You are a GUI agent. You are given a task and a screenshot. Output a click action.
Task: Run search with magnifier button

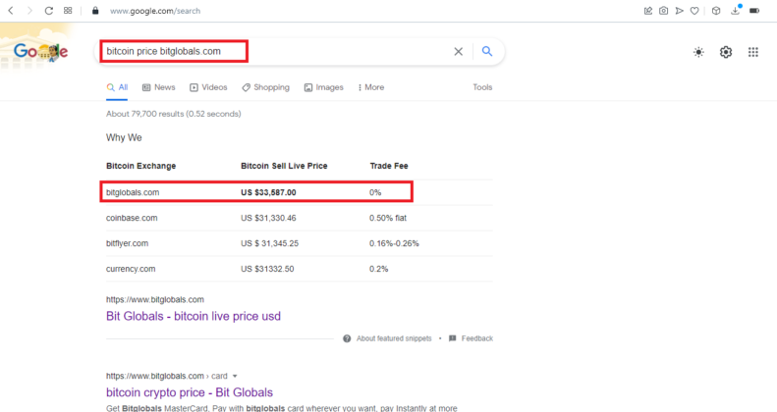[487, 51]
